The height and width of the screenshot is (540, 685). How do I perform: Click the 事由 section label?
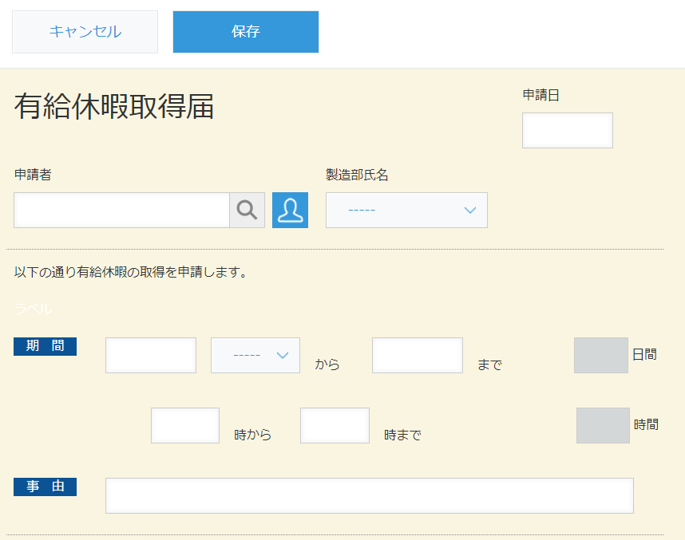click(45, 487)
